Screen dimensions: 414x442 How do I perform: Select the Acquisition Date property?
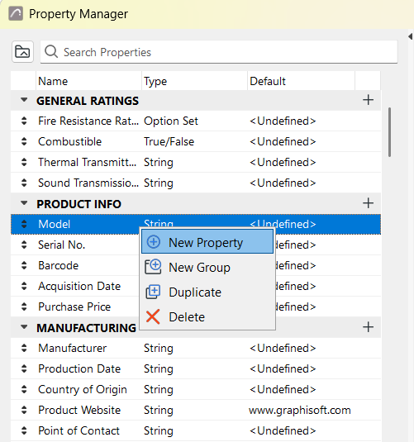(x=79, y=286)
